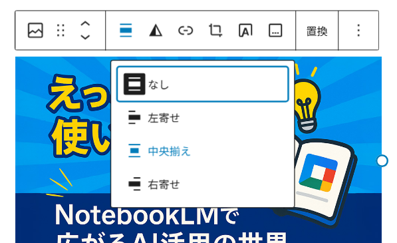The width and height of the screenshot is (397, 243).
Task: Click the 置換 replace button
Action: (317, 31)
